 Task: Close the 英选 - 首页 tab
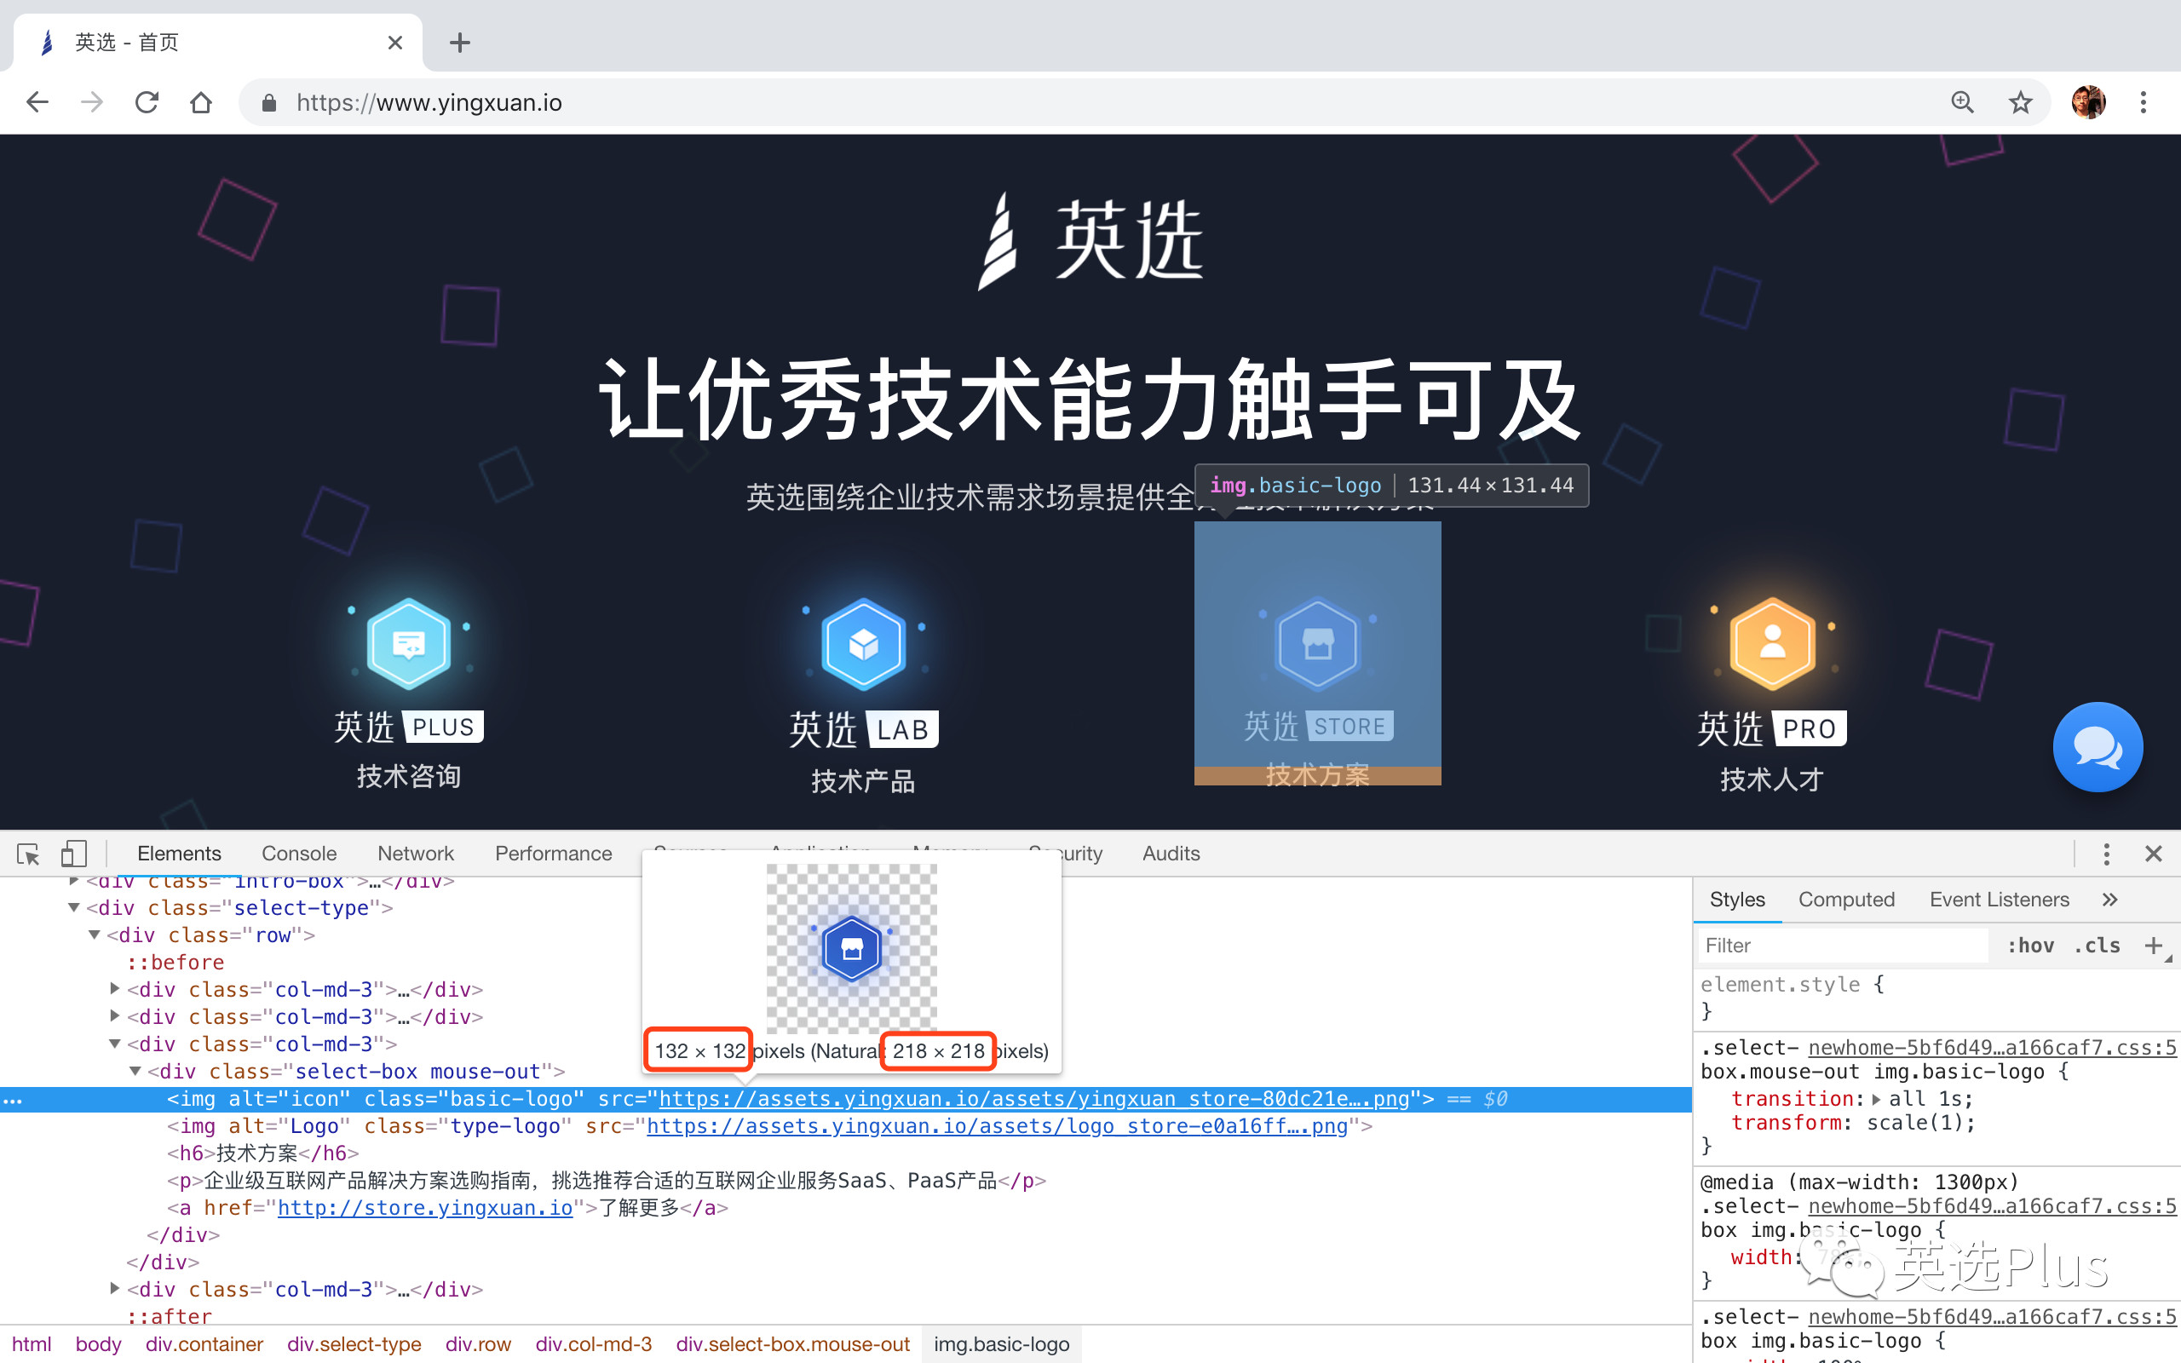[394, 43]
